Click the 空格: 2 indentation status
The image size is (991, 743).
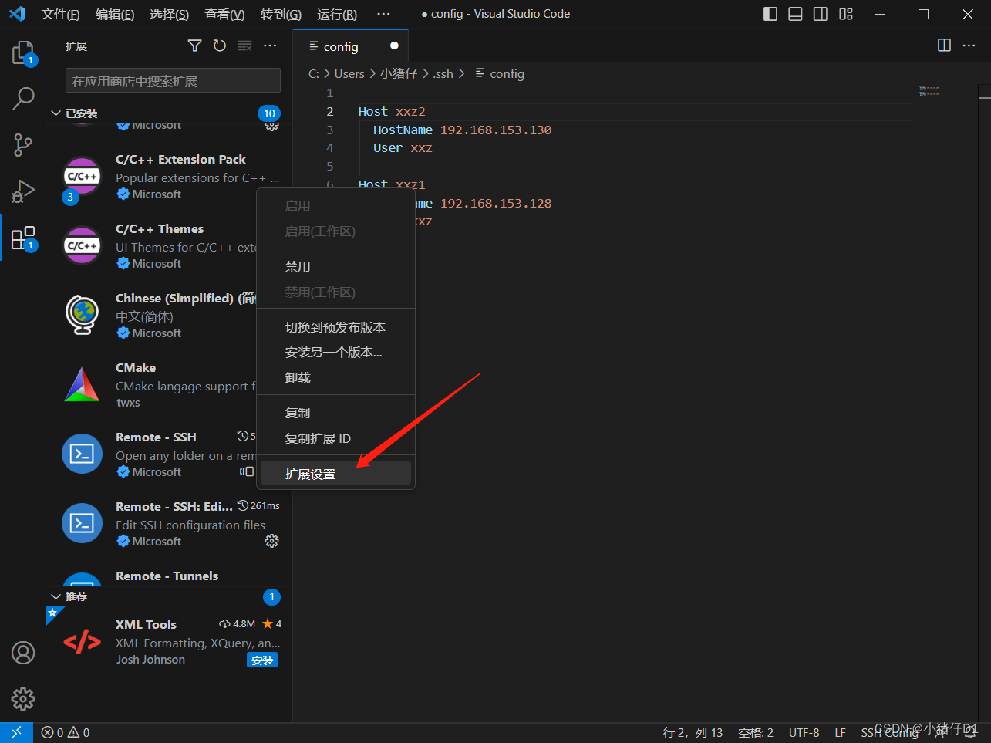756,733
